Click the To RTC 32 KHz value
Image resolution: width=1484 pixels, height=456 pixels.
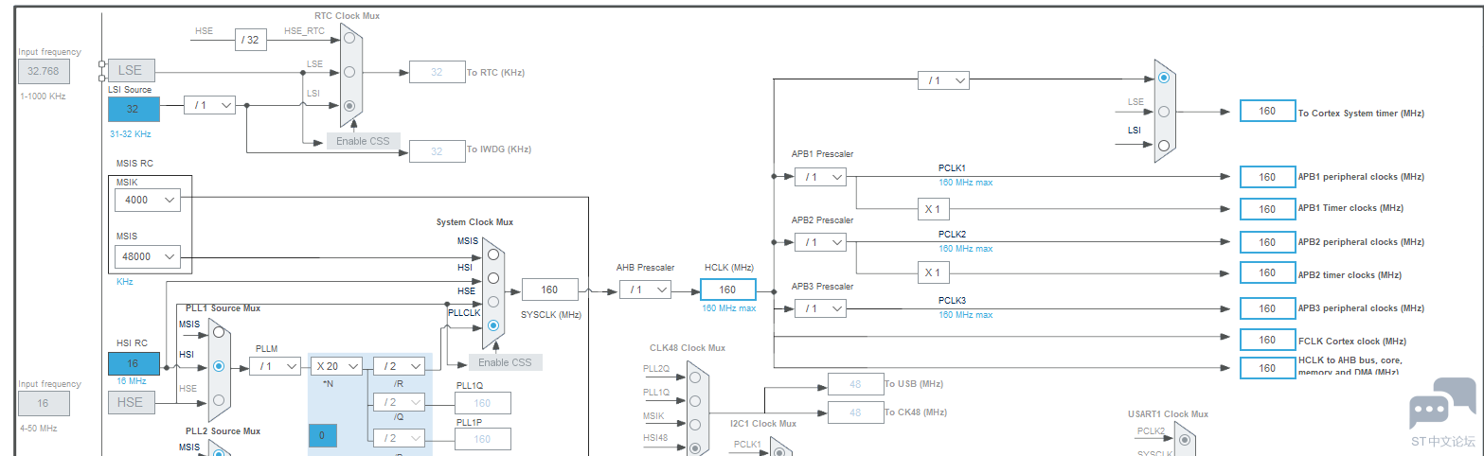pos(437,72)
